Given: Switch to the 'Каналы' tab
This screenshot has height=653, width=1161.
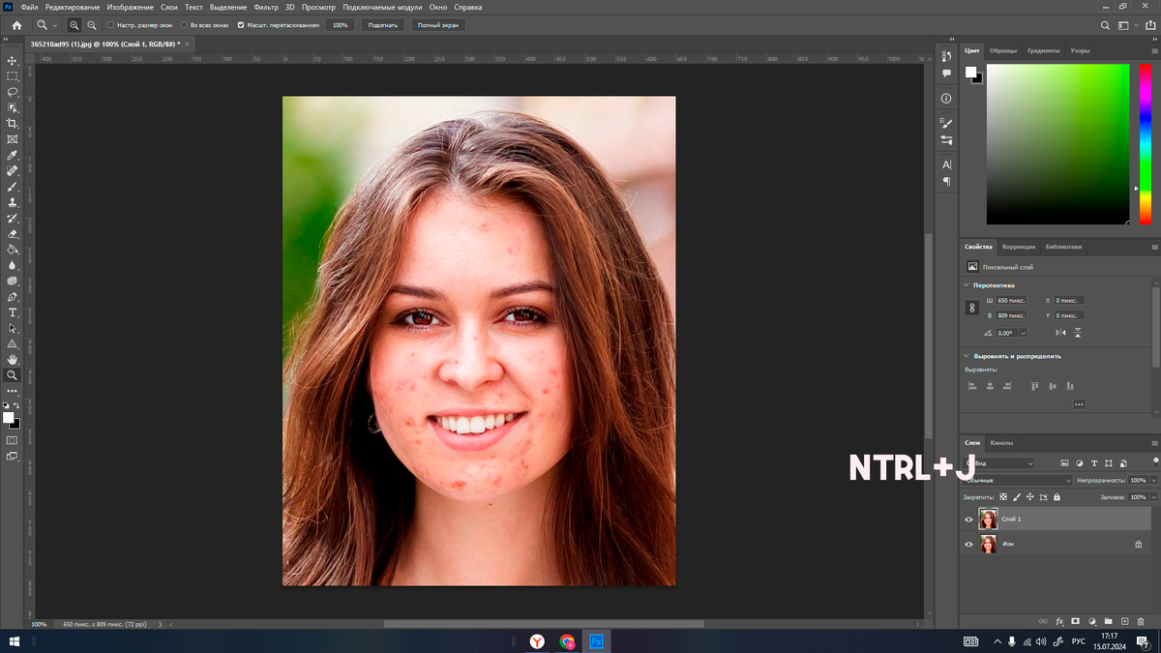Looking at the screenshot, I should click(x=1001, y=443).
